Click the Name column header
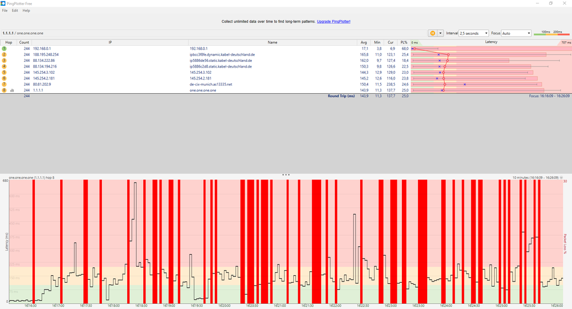Image resolution: width=572 pixels, height=309 pixels. 273,42
